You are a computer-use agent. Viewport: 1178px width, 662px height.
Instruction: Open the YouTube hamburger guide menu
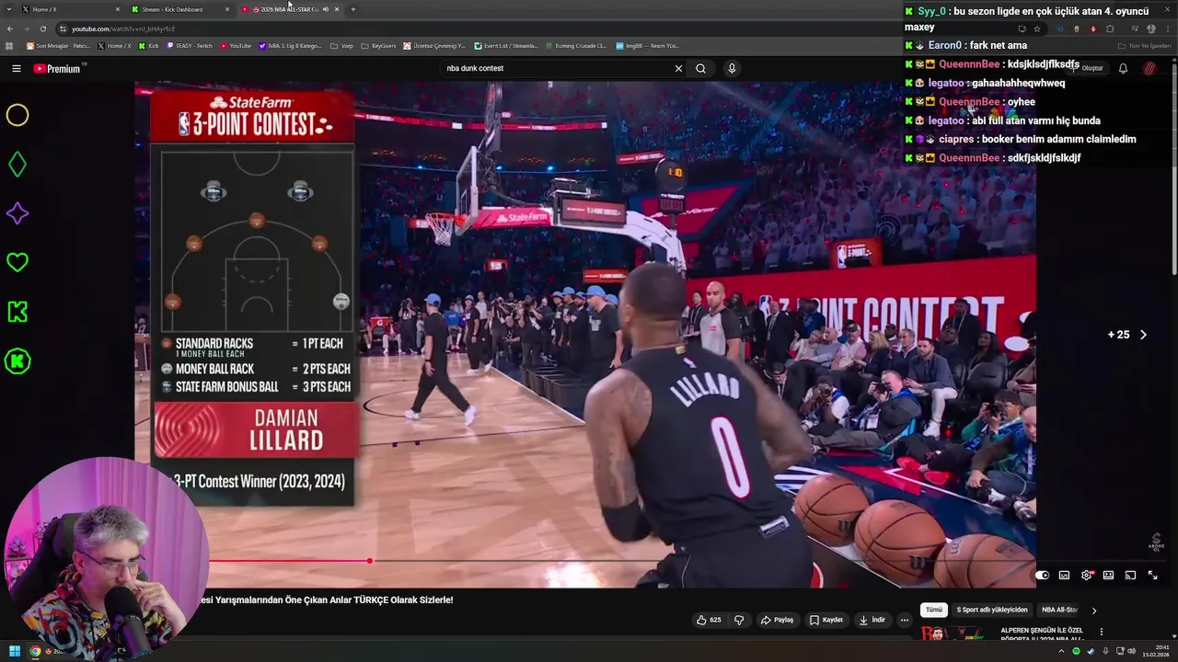pos(16,68)
